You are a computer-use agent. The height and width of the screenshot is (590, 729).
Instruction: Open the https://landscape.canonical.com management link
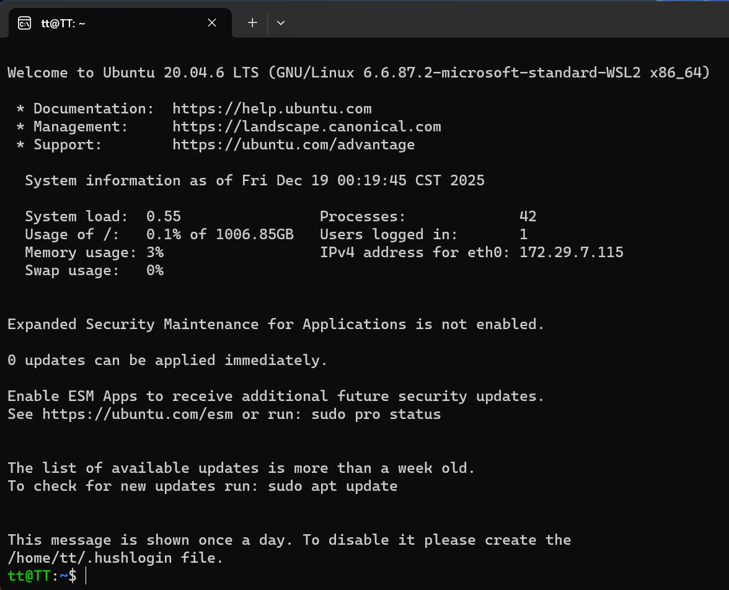(307, 127)
